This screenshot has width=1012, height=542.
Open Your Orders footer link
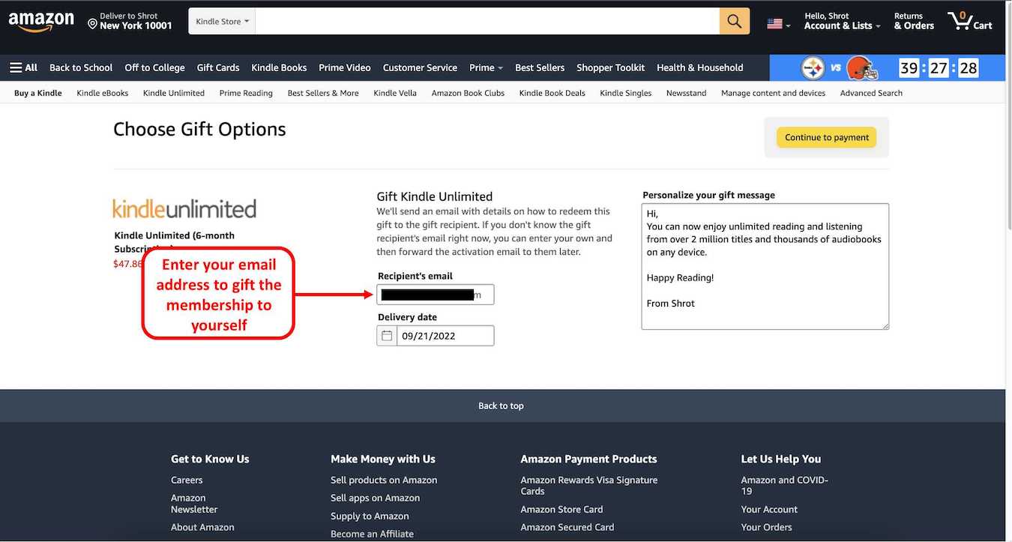(766, 527)
